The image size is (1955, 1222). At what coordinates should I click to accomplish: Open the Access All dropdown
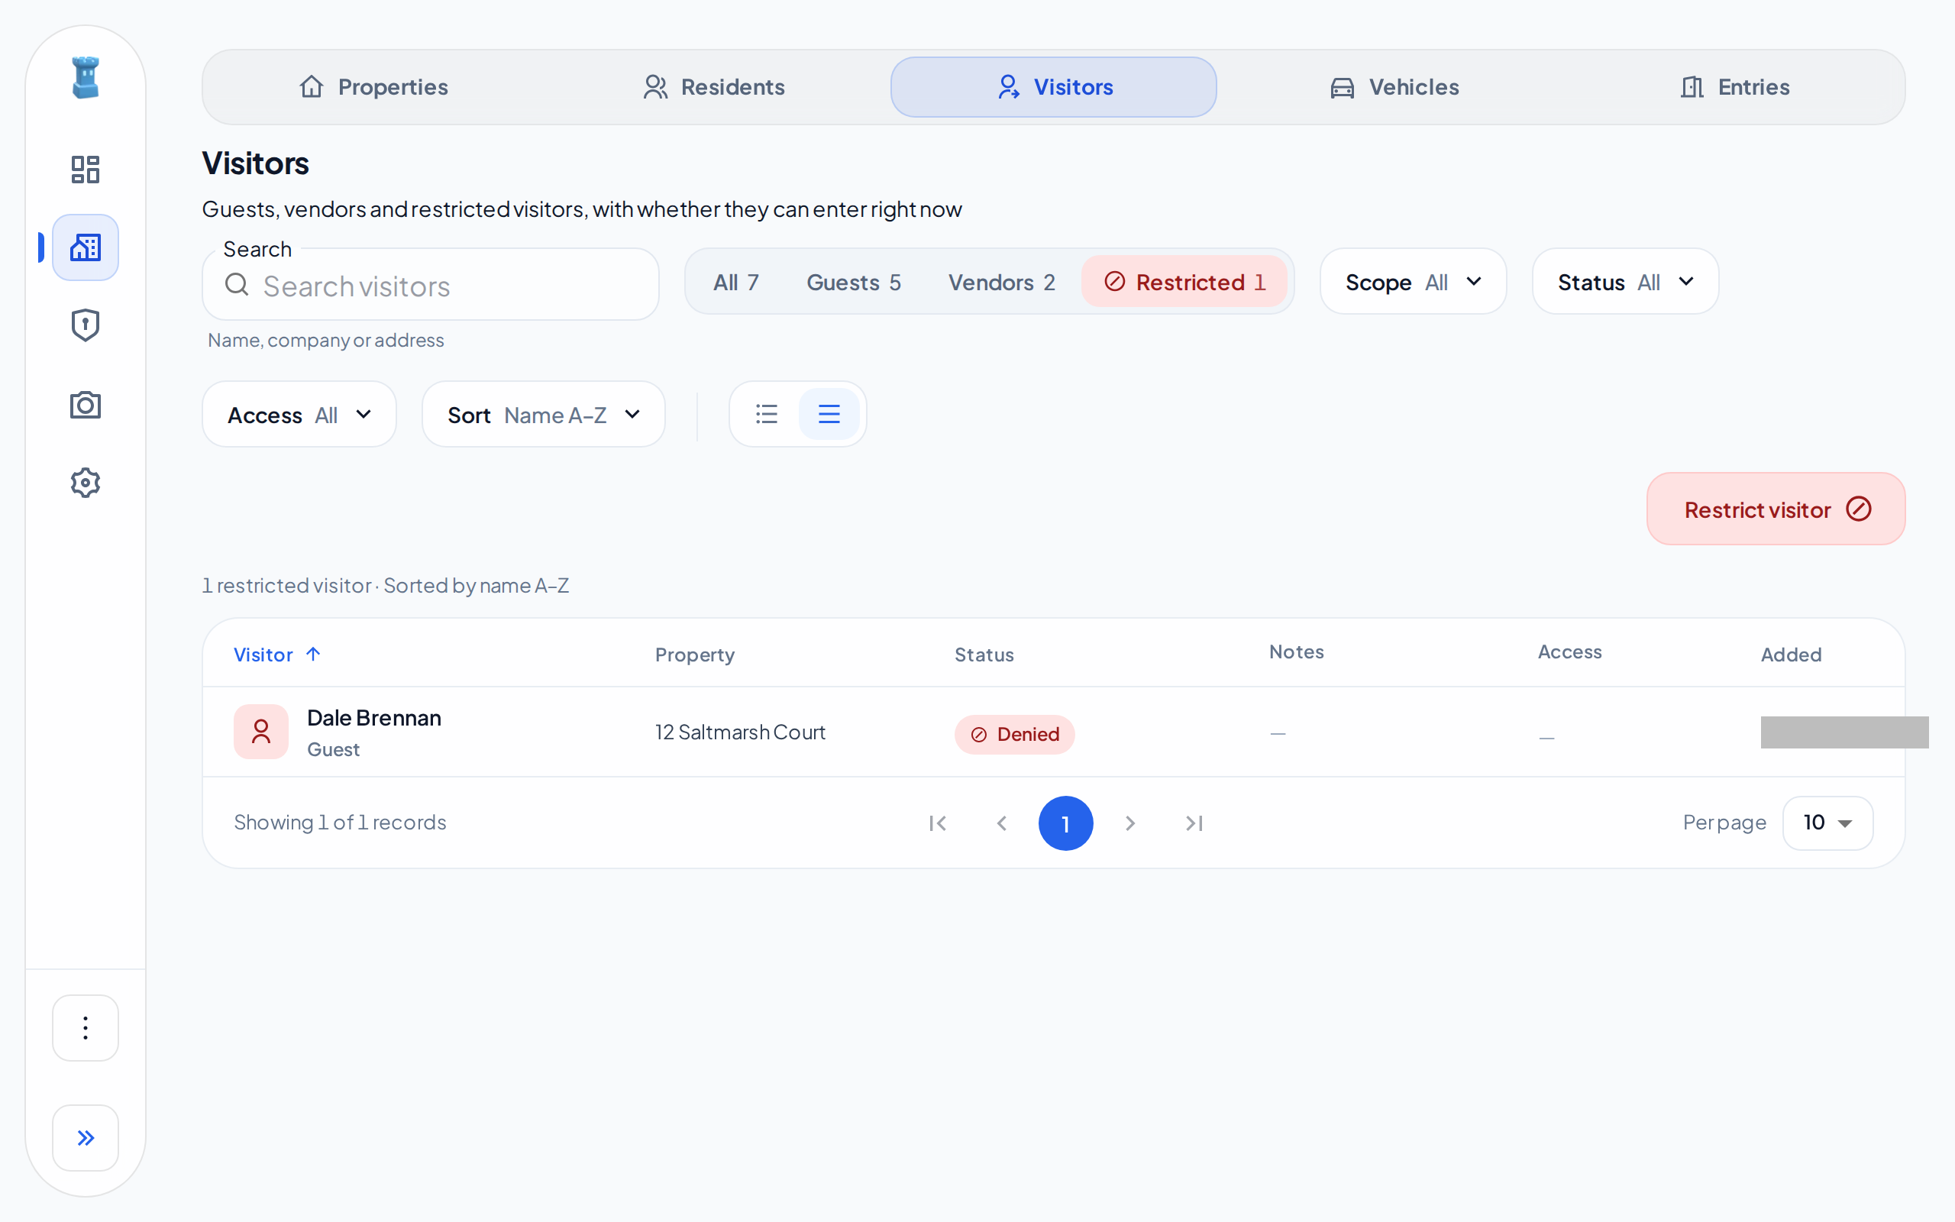click(x=299, y=415)
